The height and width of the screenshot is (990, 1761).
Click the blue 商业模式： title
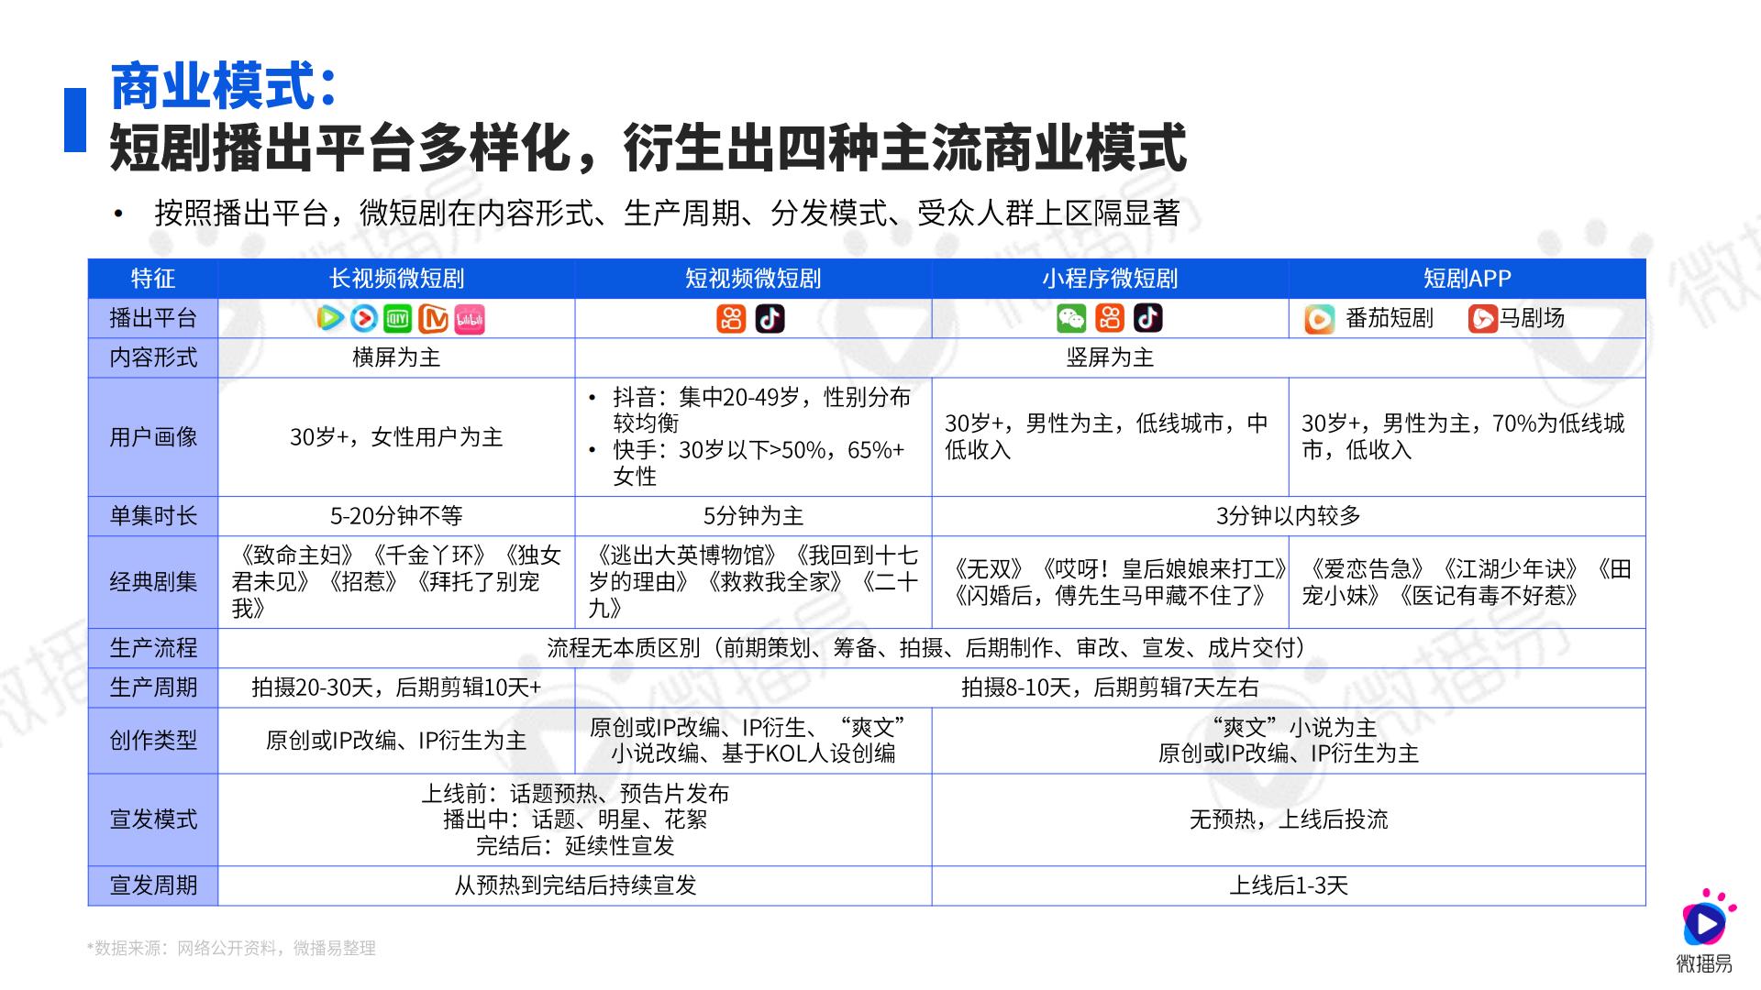224,87
